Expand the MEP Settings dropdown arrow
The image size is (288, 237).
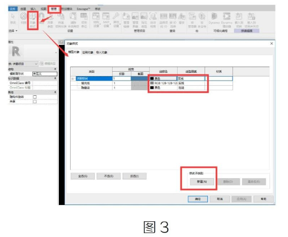[110, 24]
